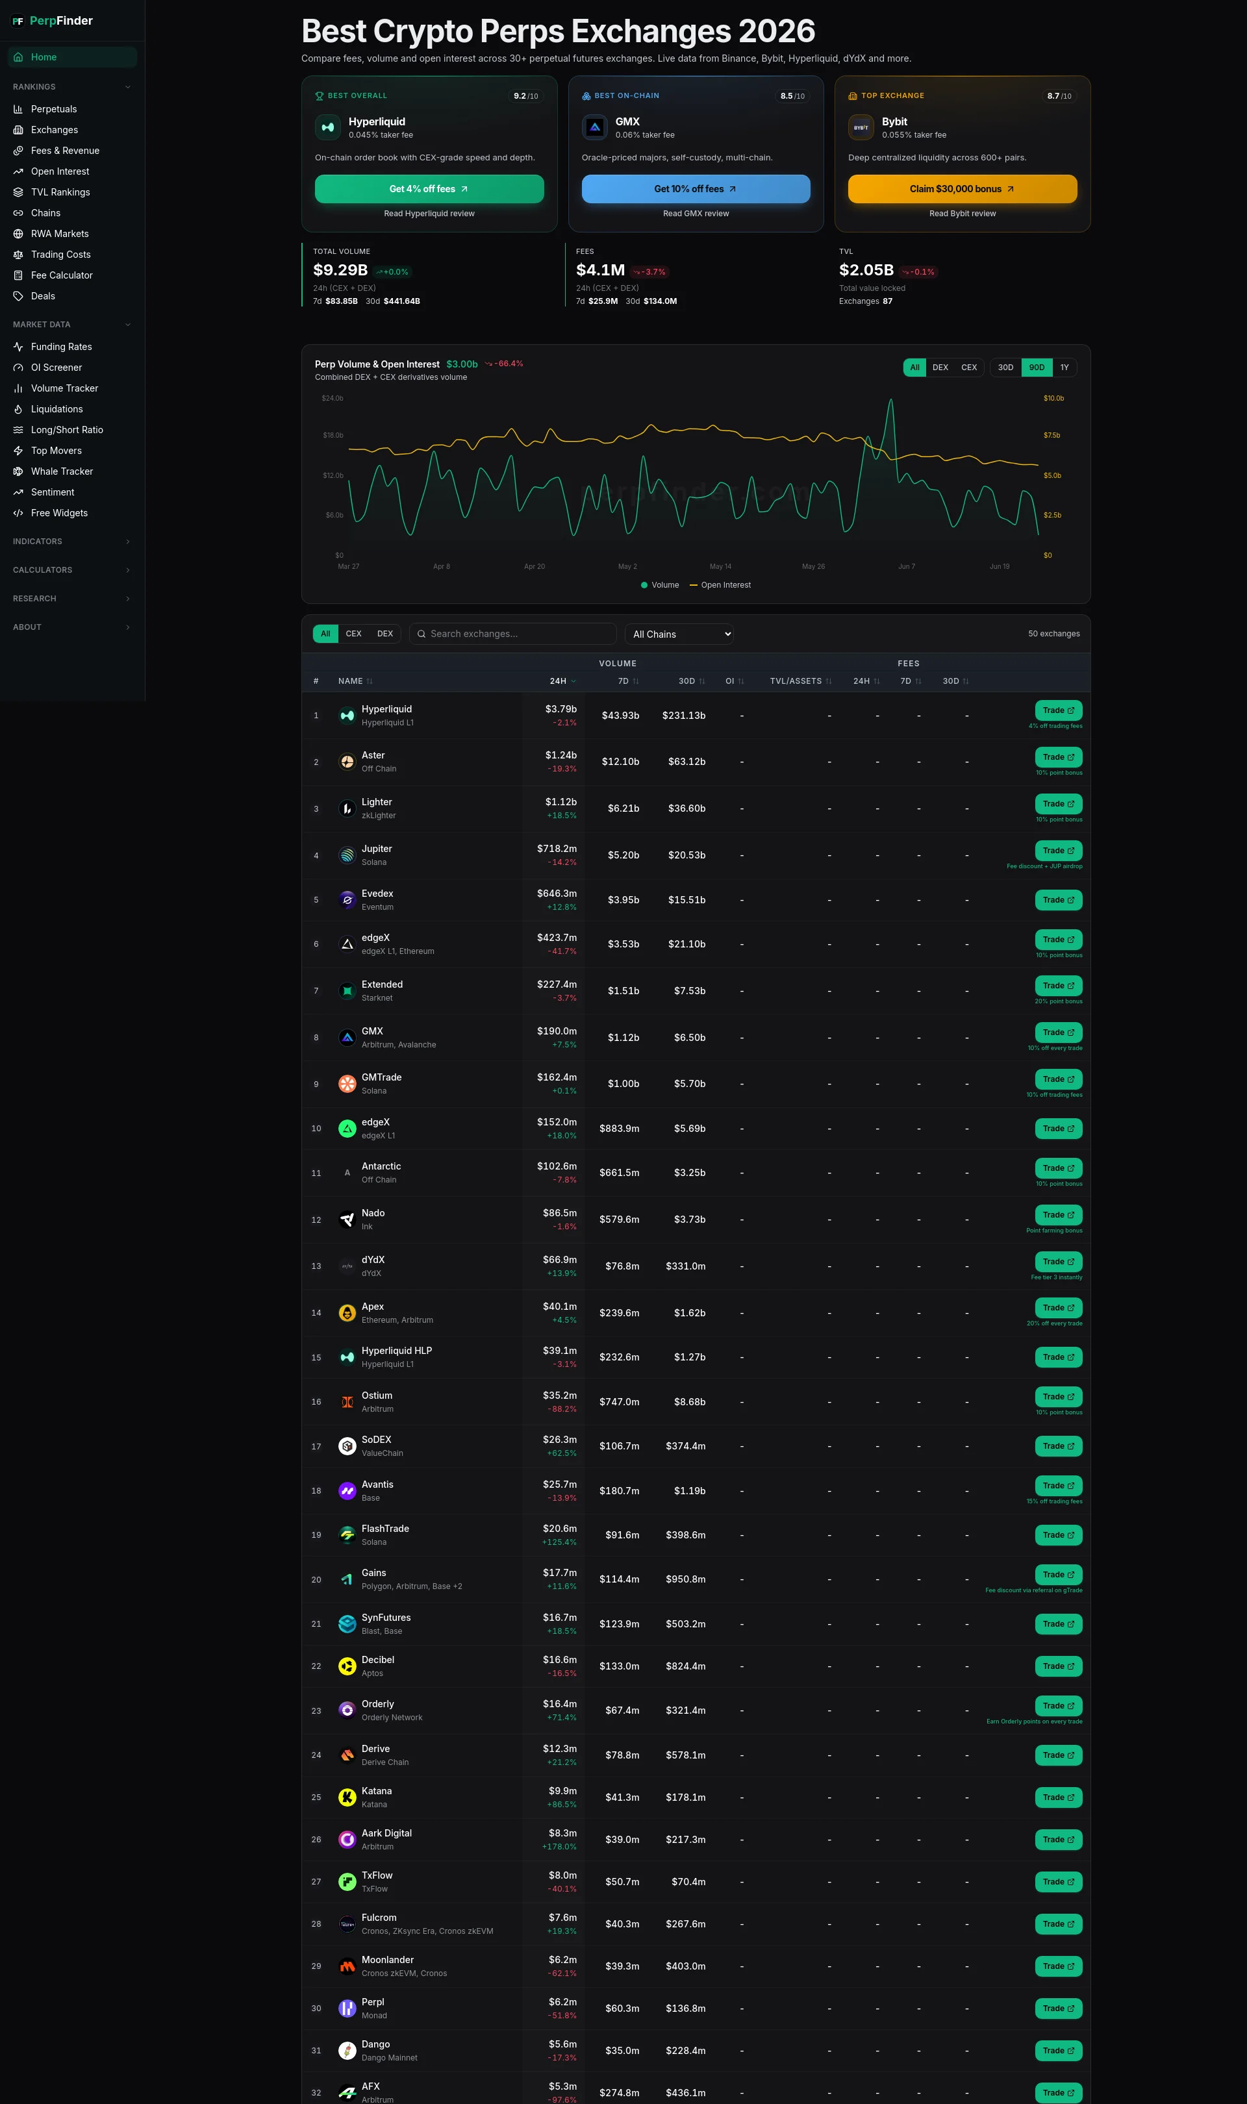Image resolution: width=1247 pixels, height=2104 pixels.
Task: Click the Hyperliquid logo in the table row
Action: 347,716
